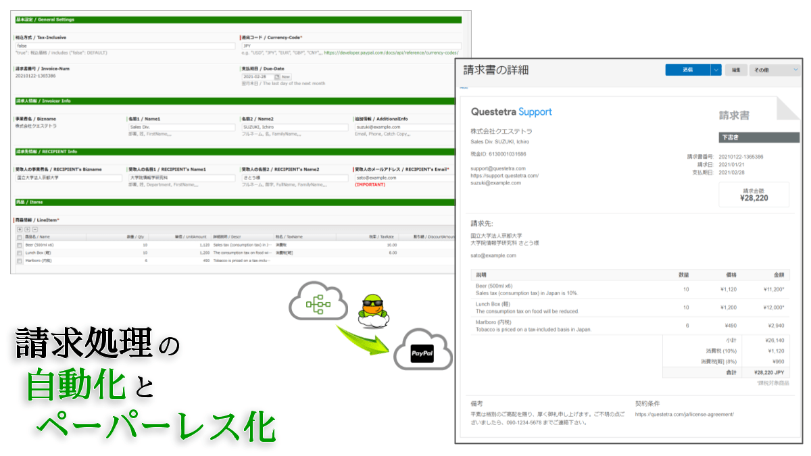Click the 1,200 unit amount cell in LineItem table
This screenshot has width=811, height=456.
[205, 252]
